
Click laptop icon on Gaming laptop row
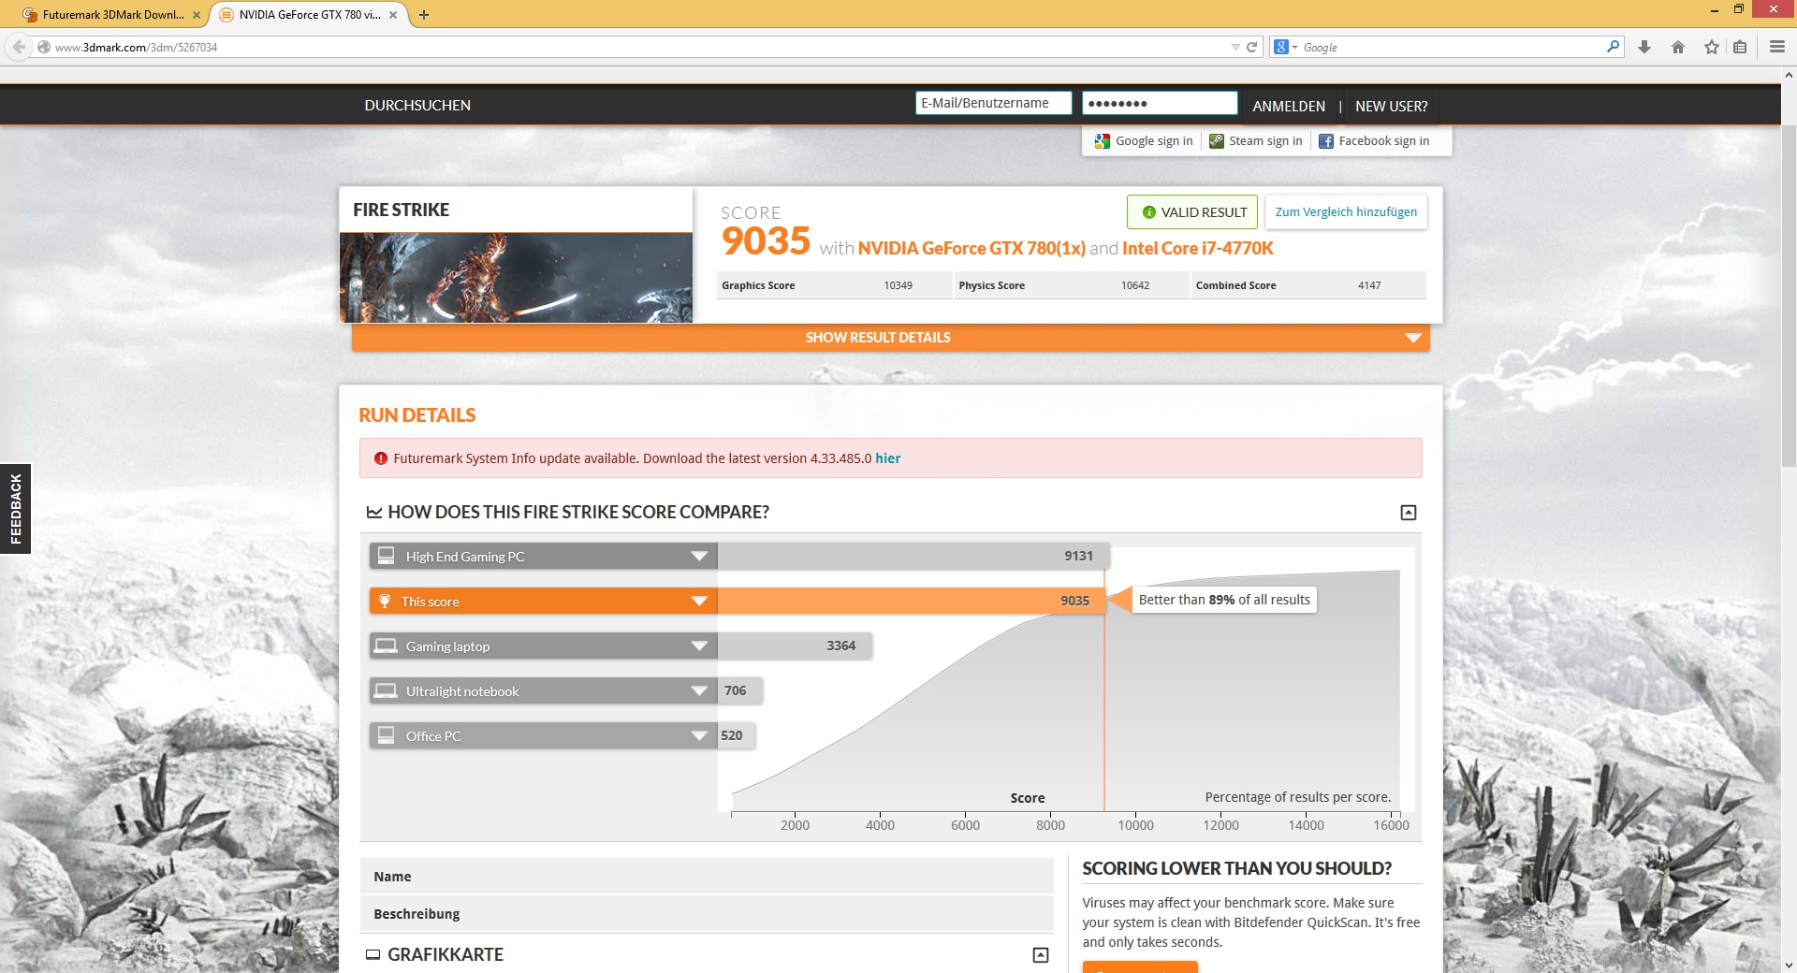point(386,646)
